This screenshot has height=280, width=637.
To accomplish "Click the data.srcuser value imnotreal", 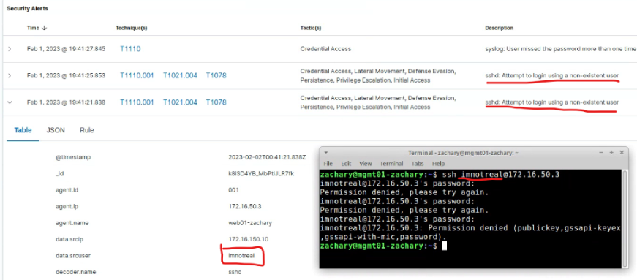I will pos(242,255).
